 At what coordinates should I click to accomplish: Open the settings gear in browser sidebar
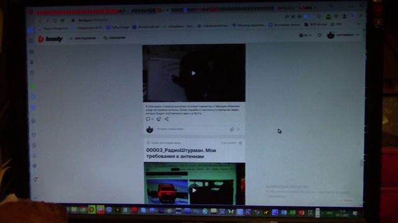[x=35, y=166]
